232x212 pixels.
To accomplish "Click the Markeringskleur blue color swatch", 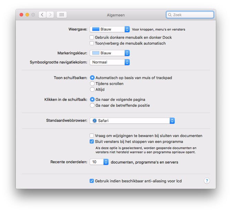I will click(96, 53).
